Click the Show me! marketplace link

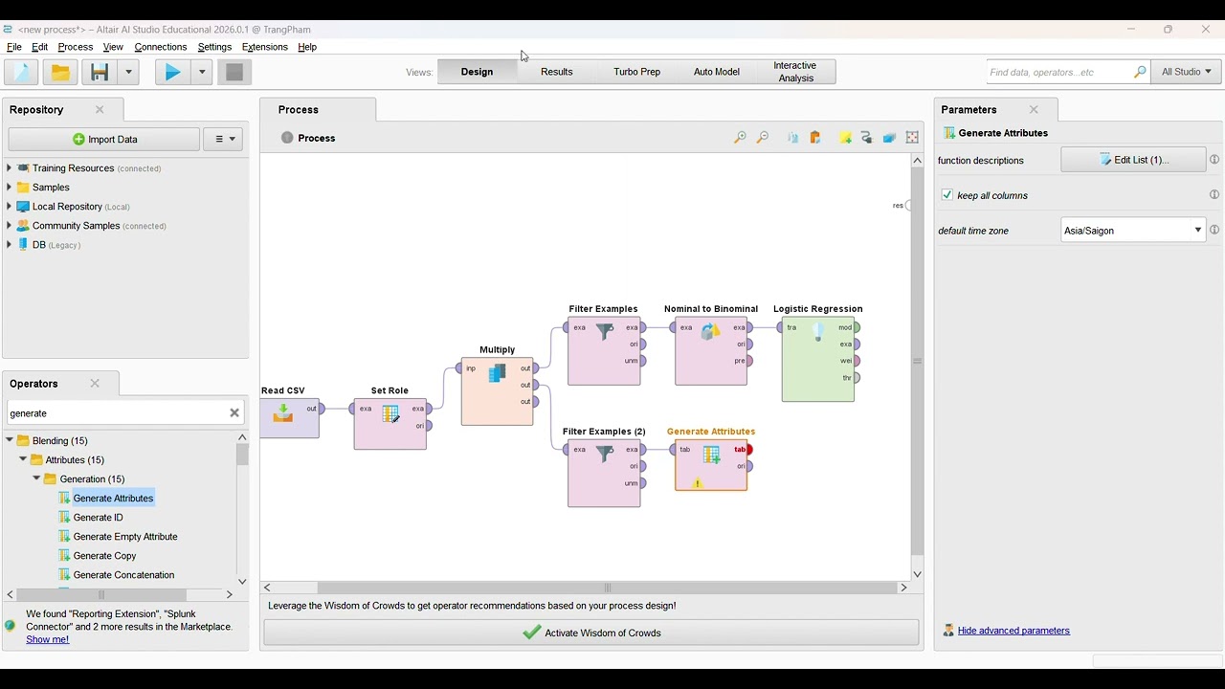tap(48, 640)
